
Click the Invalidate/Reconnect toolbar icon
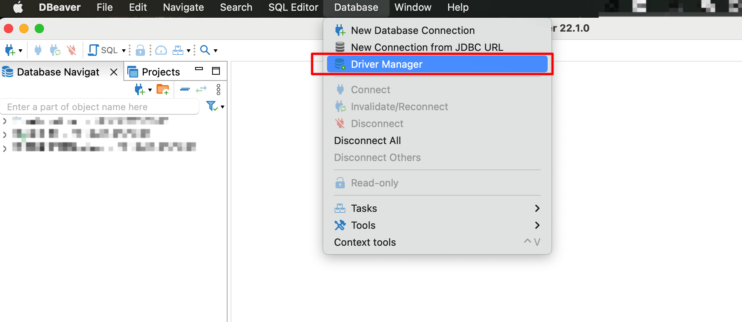(x=55, y=50)
